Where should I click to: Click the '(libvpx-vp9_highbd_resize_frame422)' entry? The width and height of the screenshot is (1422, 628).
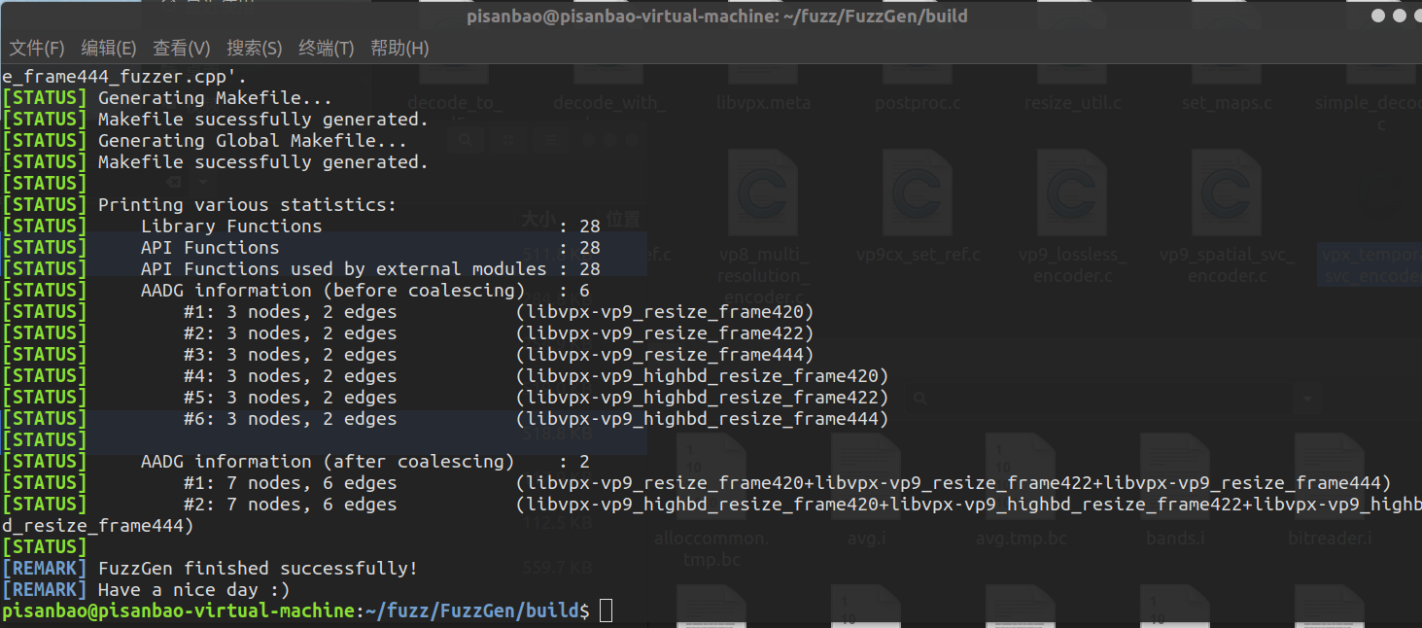pyautogui.click(x=702, y=398)
